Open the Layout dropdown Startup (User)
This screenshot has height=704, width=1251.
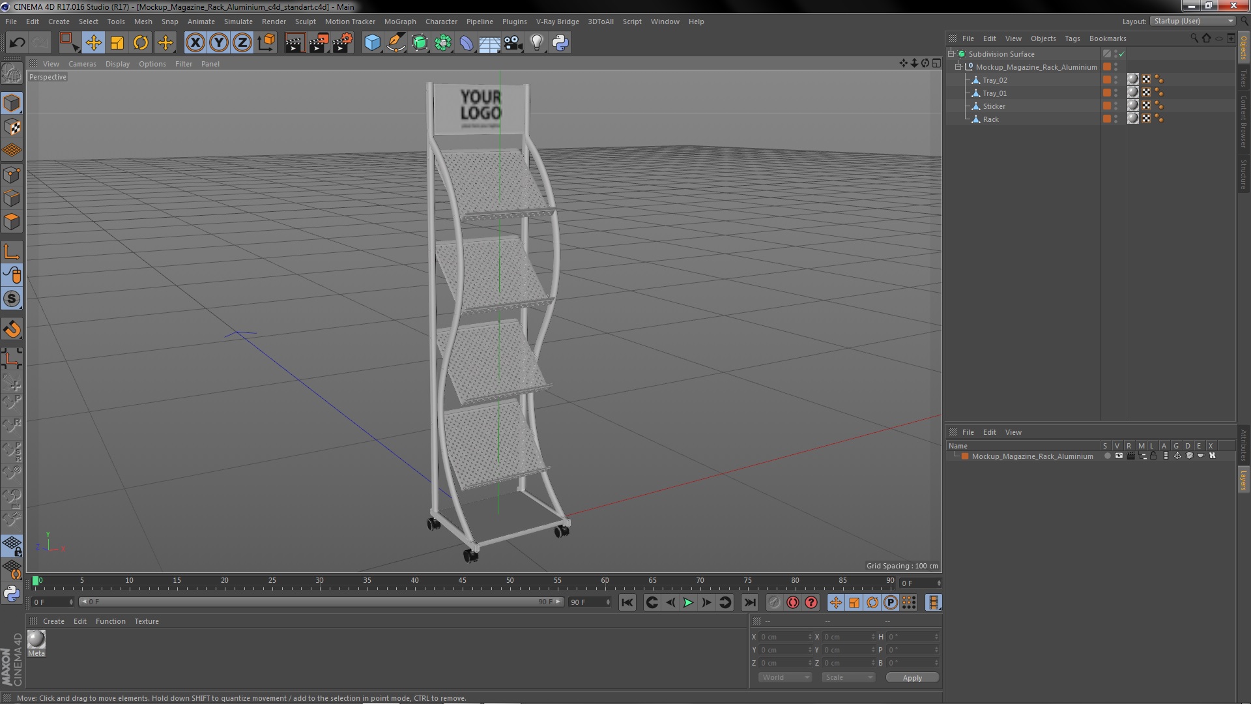click(1193, 22)
